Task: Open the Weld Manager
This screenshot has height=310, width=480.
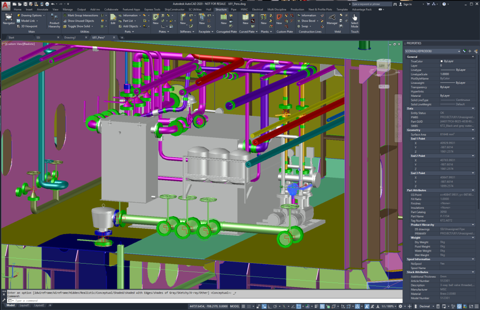Action: [332, 17]
